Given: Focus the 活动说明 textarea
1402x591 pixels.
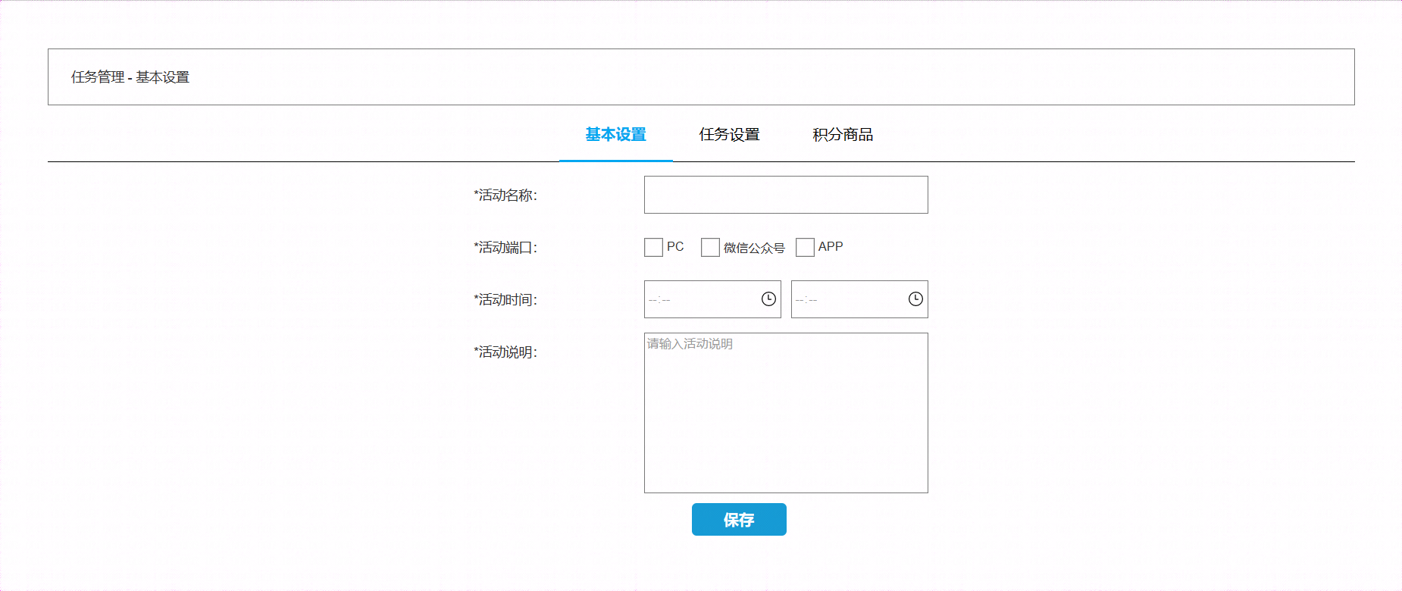Looking at the screenshot, I should tap(786, 413).
